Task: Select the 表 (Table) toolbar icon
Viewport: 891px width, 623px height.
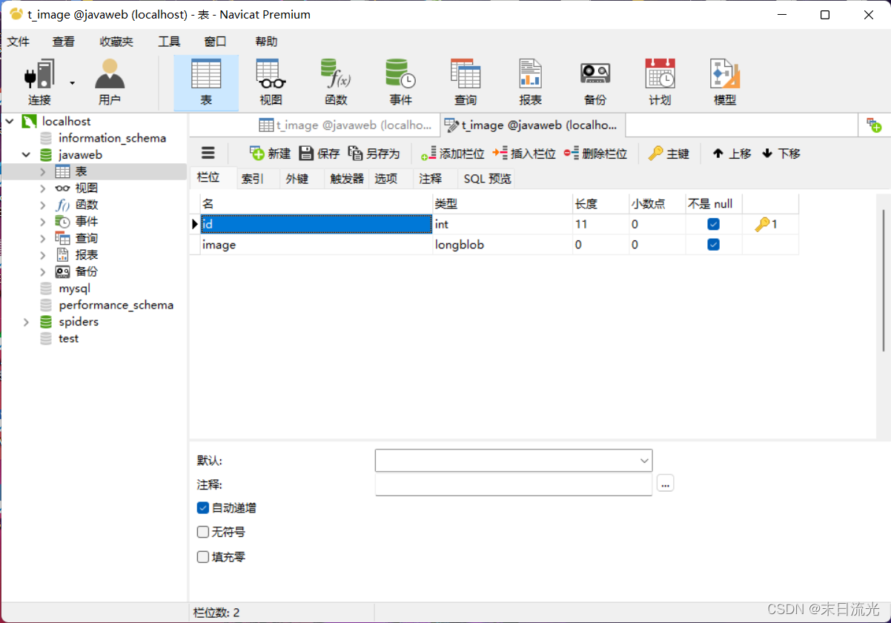Action: click(206, 82)
